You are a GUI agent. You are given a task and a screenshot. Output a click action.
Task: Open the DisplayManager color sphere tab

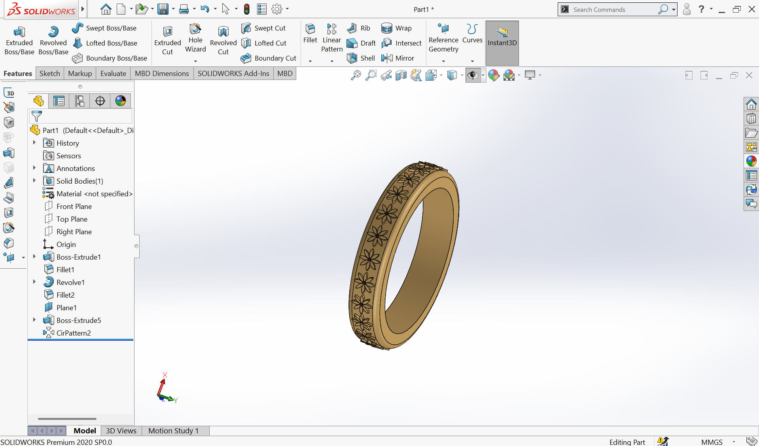(x=121, y=101)
